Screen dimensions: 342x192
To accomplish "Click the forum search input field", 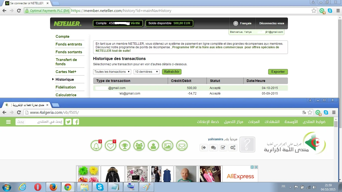I will (x=39, y=122).
